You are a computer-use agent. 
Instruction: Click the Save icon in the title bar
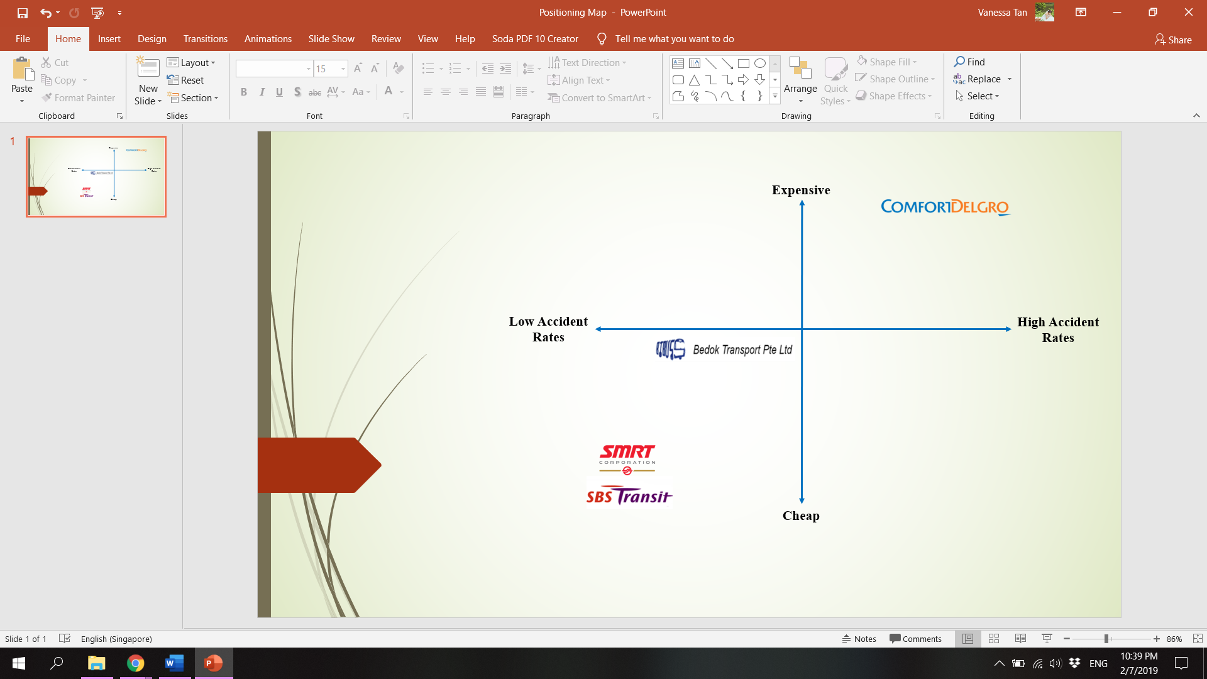(23, 13)
